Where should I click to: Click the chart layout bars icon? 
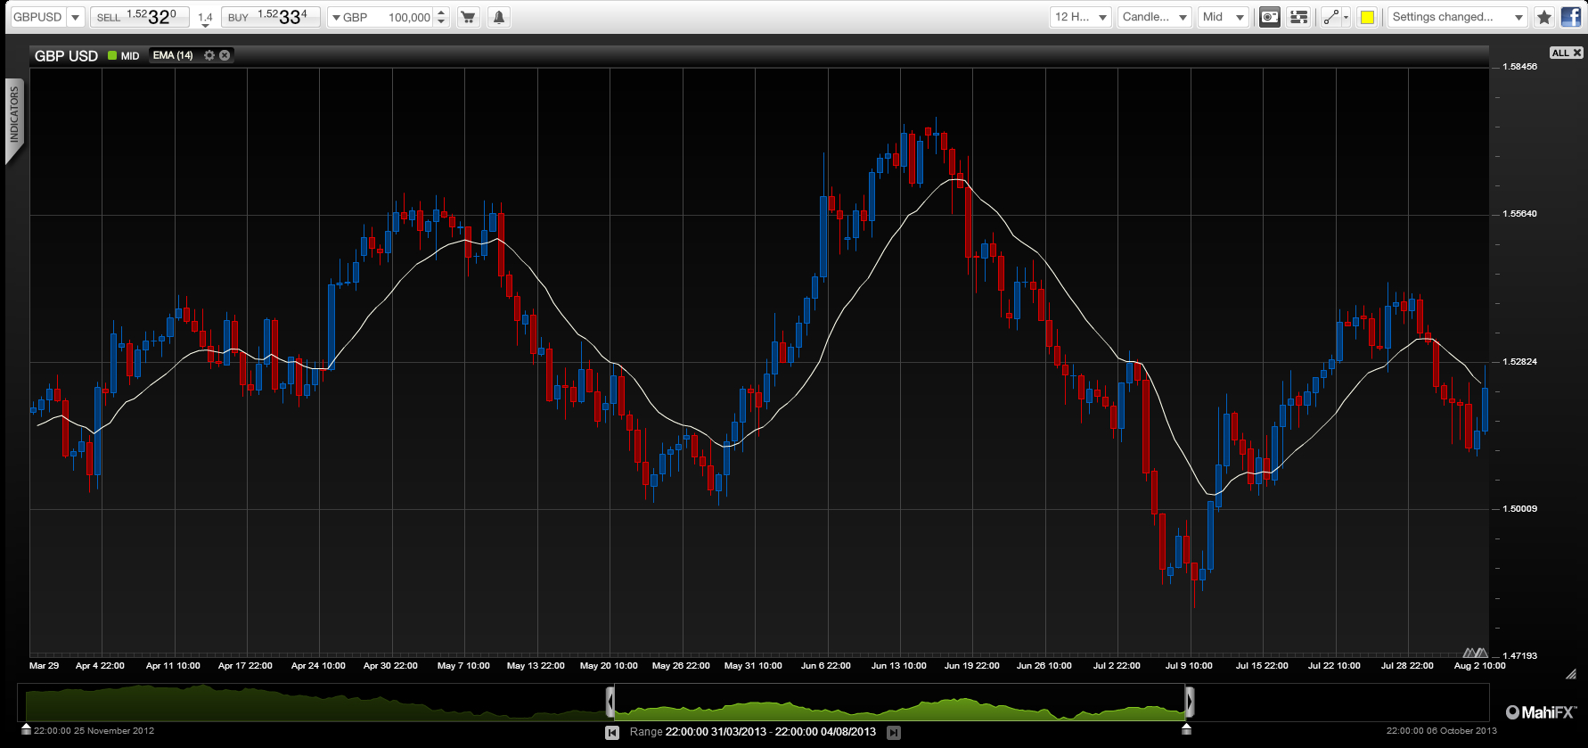click(x=1299, y=17)
